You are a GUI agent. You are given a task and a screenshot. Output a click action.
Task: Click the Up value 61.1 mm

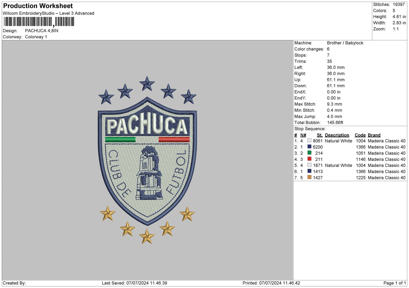click(336, 80)
